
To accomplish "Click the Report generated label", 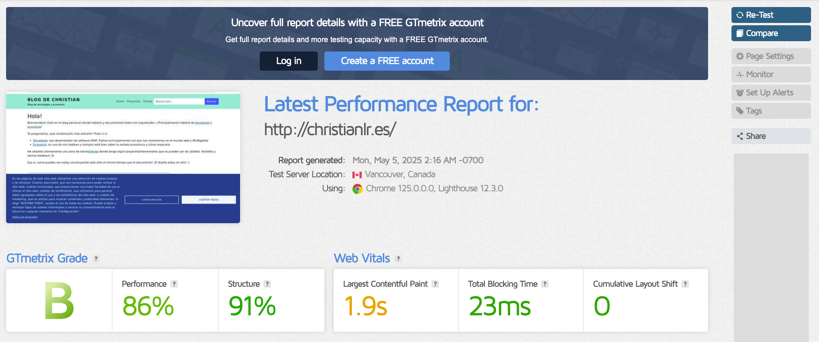I will (x=311, y=160).
